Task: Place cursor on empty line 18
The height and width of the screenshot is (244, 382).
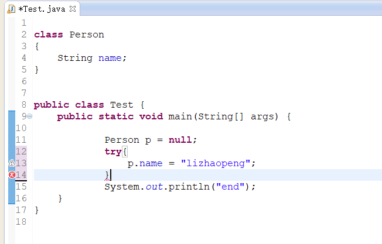Action: click(195, 222)
